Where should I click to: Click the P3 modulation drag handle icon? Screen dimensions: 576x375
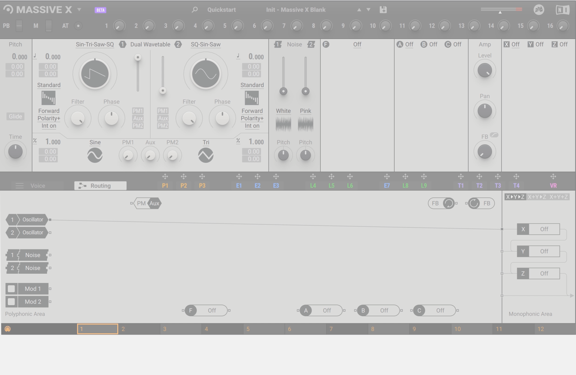coord(202,176)
